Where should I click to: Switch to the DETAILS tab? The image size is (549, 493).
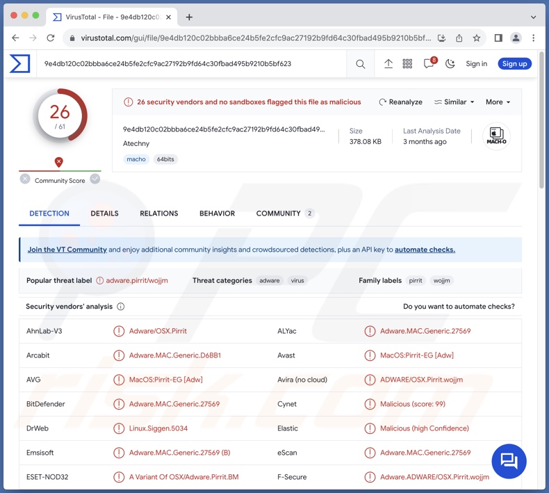coord(104,213)
